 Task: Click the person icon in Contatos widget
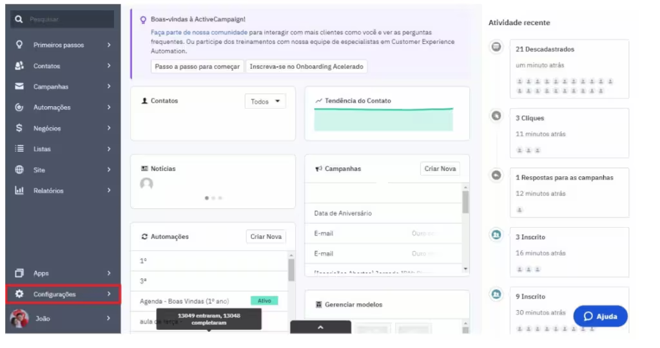[144, 101]
